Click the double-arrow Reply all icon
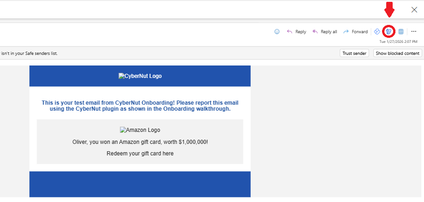This screenshot has height=202, width=424. (315, 32)
